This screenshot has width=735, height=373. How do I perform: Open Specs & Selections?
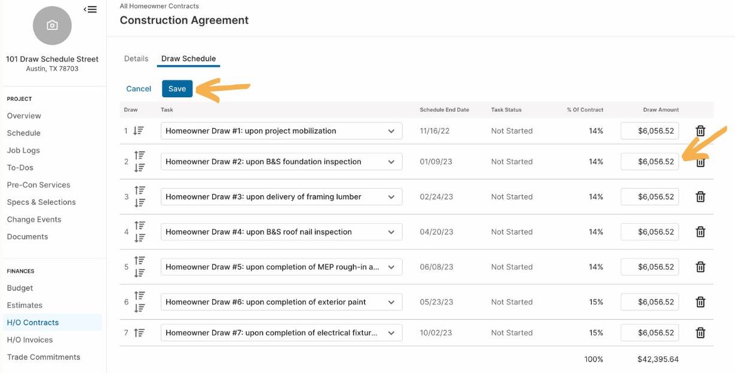[x=41, y=202]
